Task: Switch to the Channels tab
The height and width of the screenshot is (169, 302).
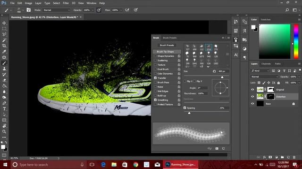Action: point(266,64)
